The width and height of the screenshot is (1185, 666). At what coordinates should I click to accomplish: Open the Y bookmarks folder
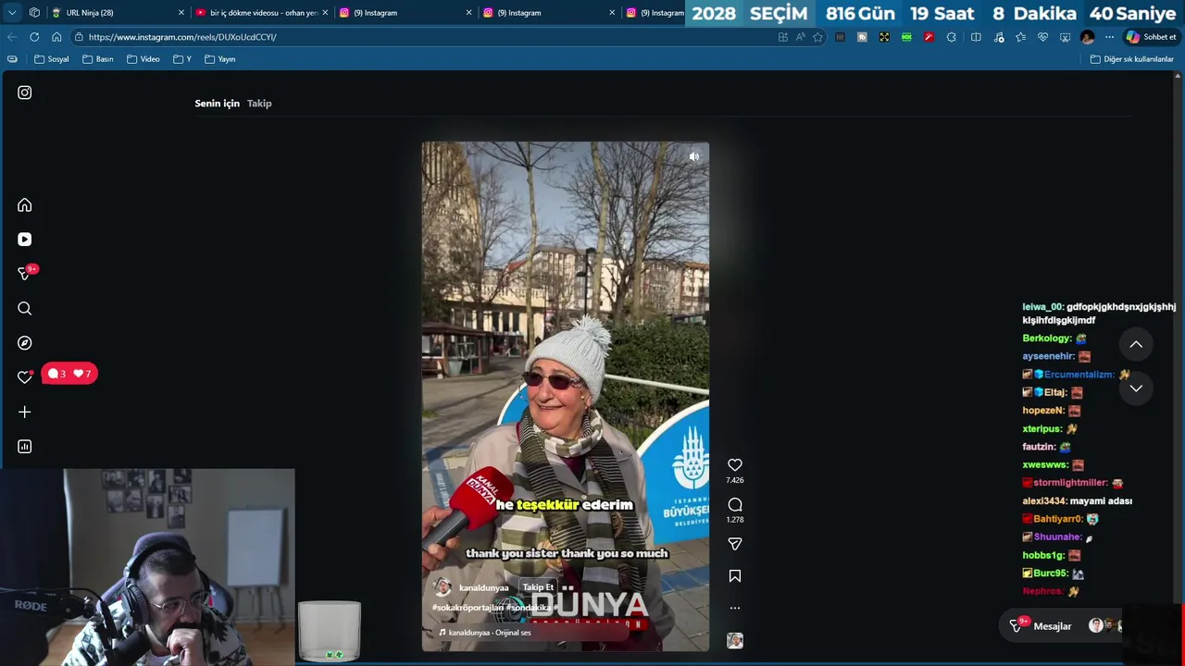coord(182,59)
